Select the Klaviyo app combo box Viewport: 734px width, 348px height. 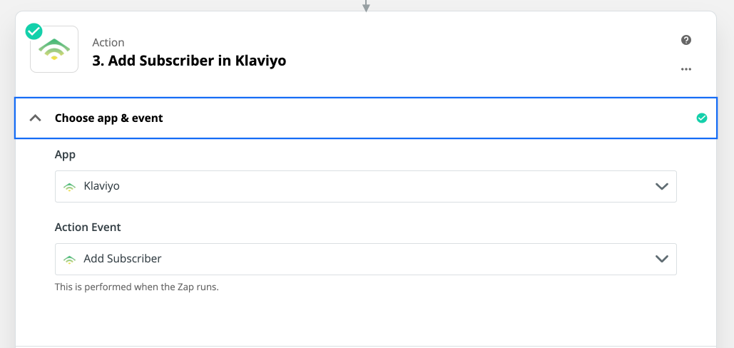pyautogui.click(x=366, y=186)
